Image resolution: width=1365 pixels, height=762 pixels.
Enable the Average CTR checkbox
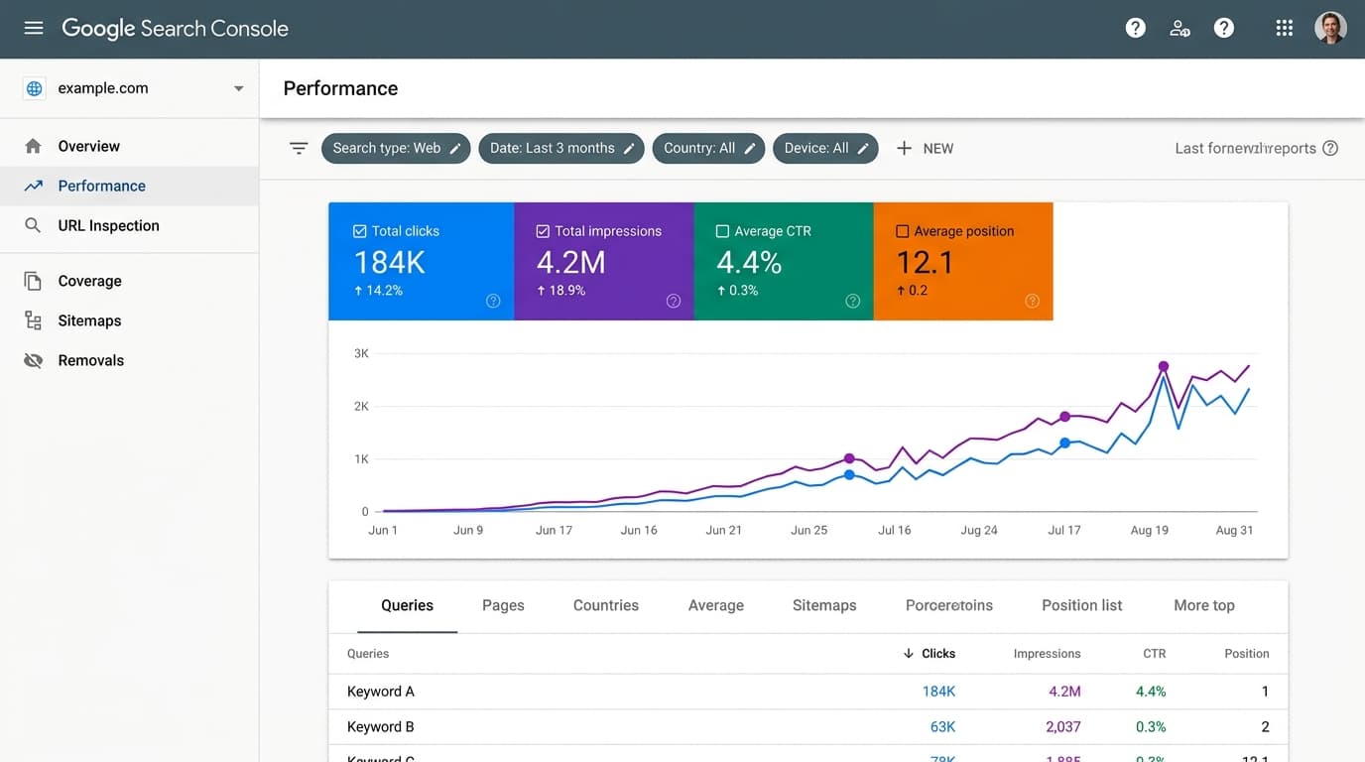[722, 231]
